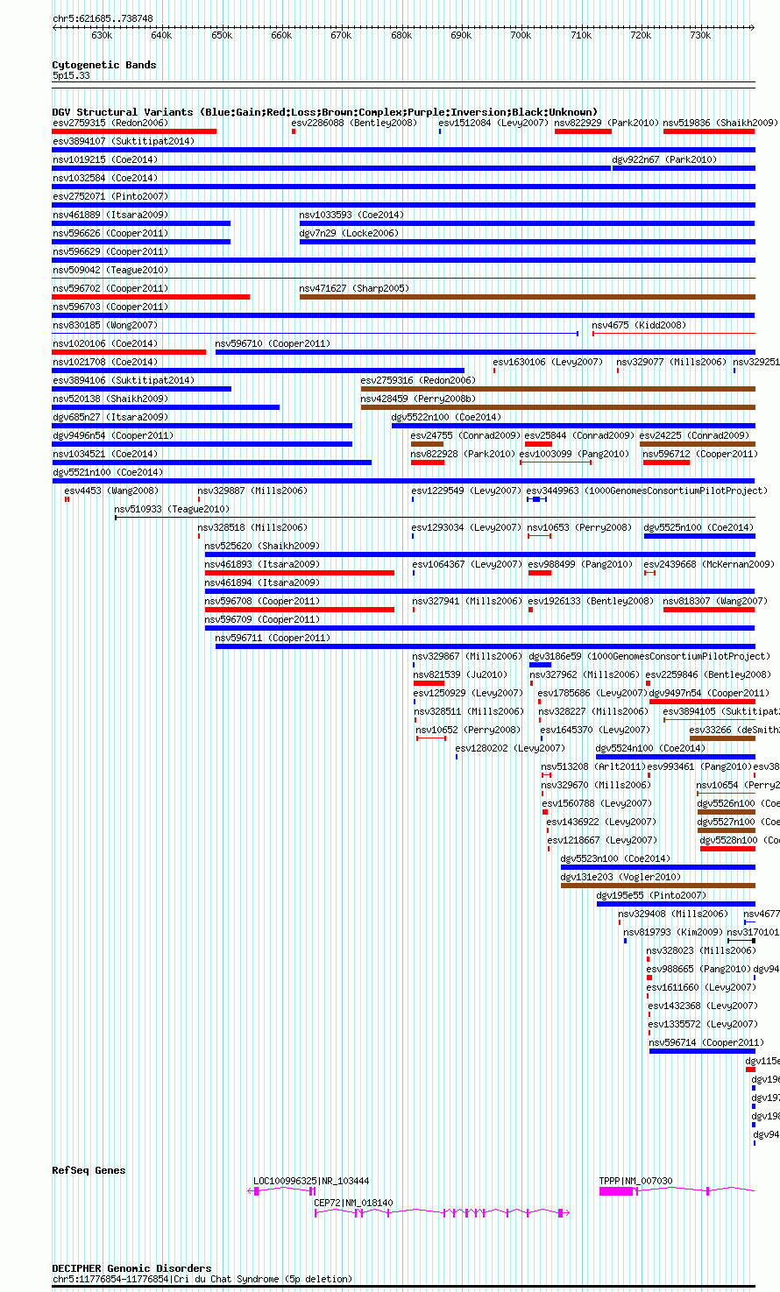Click nsv821539 (Ju2010) label
This screenshot has width=780, height=1292.
point(460,675)
